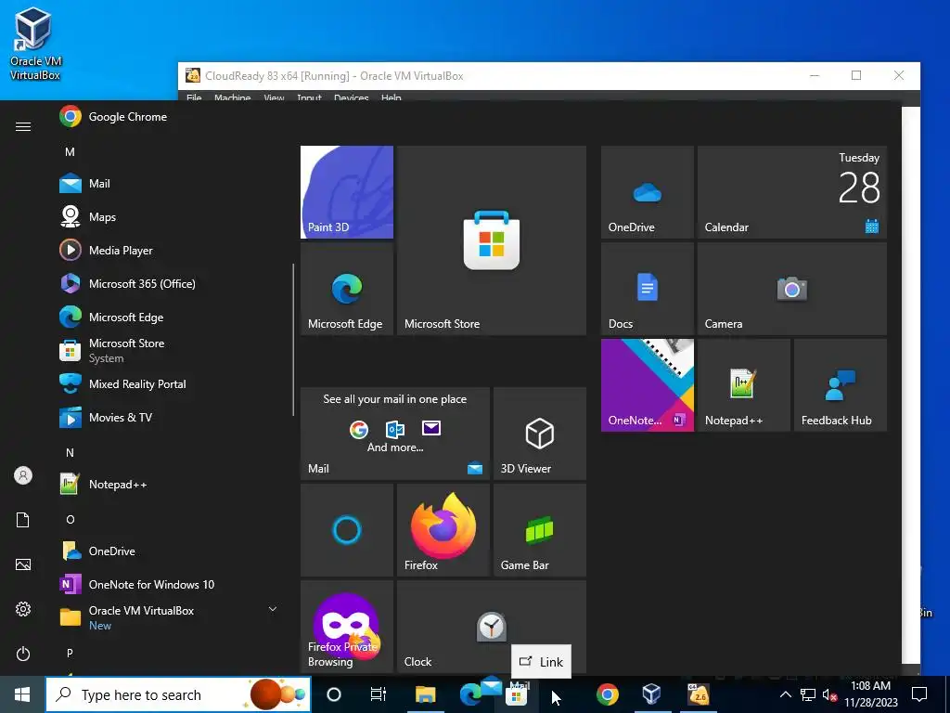Click the Power button in Start
The width and height of the screenshot is (950, 713).
tap(23, 654)
